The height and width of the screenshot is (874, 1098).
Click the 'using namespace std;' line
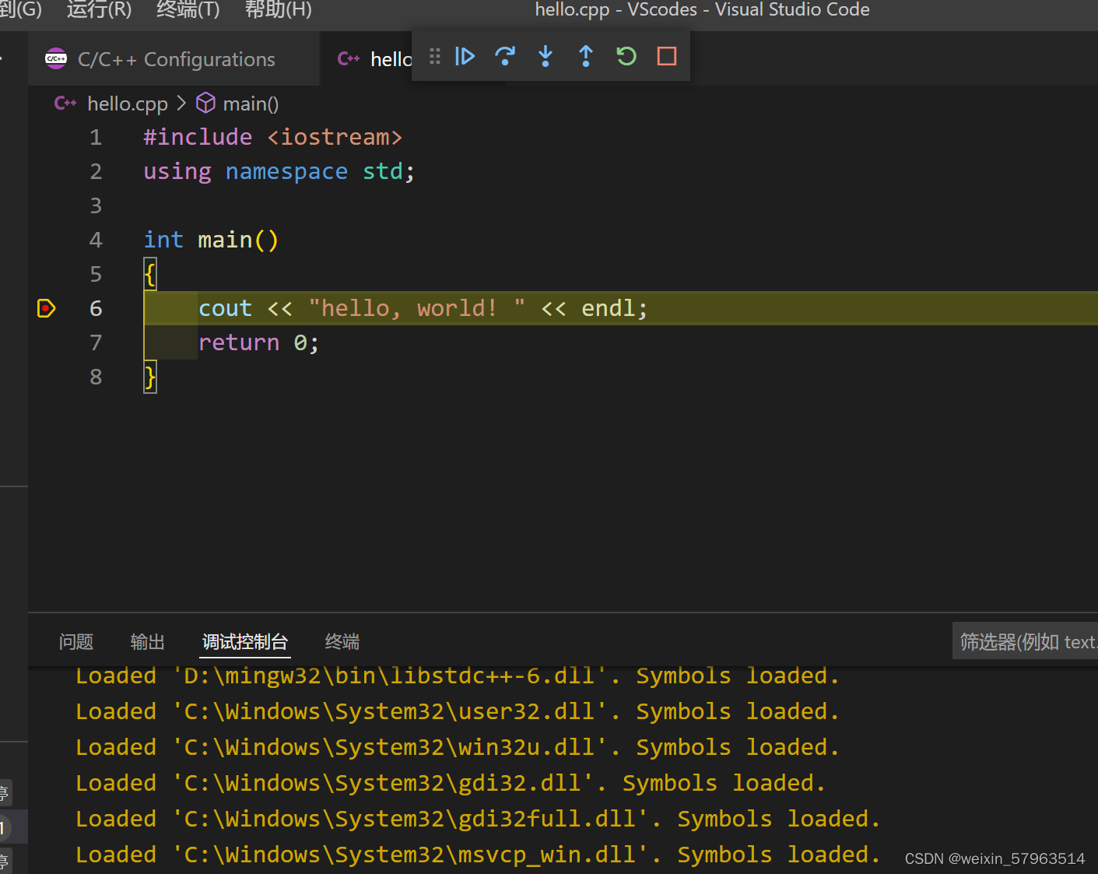point(279,172)
